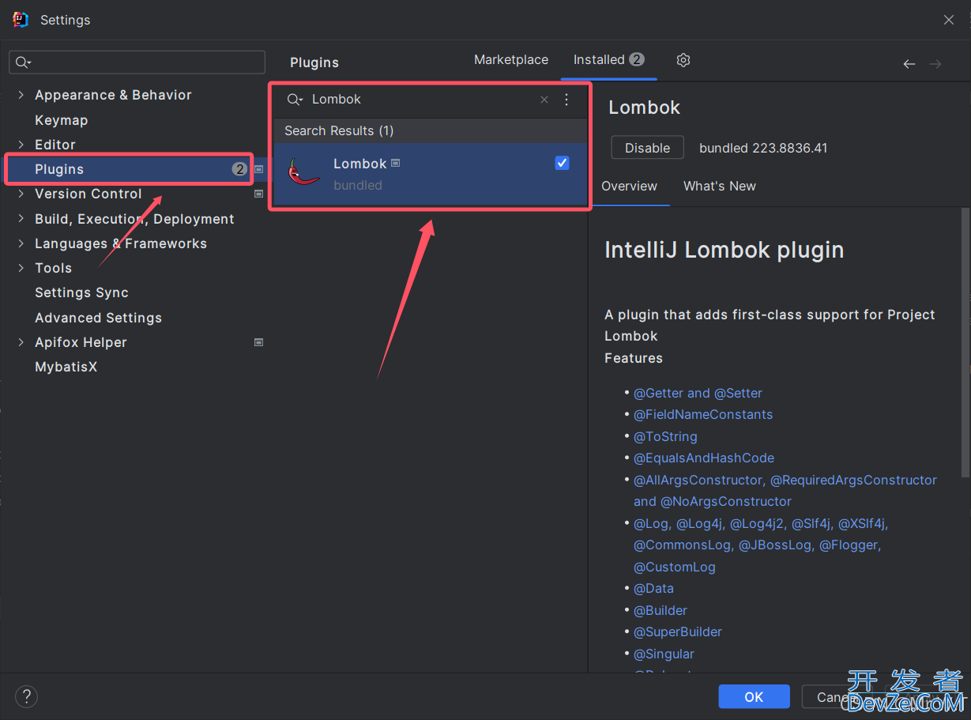The image size is (971, 720).
Task: Select the Lombok plugin name in results
Action: (x=360, y=164)
